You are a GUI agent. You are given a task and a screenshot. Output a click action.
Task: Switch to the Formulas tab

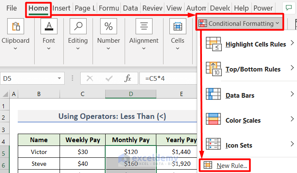click(109, 8)
